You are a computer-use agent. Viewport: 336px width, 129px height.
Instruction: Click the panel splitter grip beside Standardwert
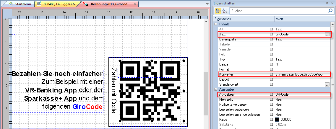tap(332, 84)
